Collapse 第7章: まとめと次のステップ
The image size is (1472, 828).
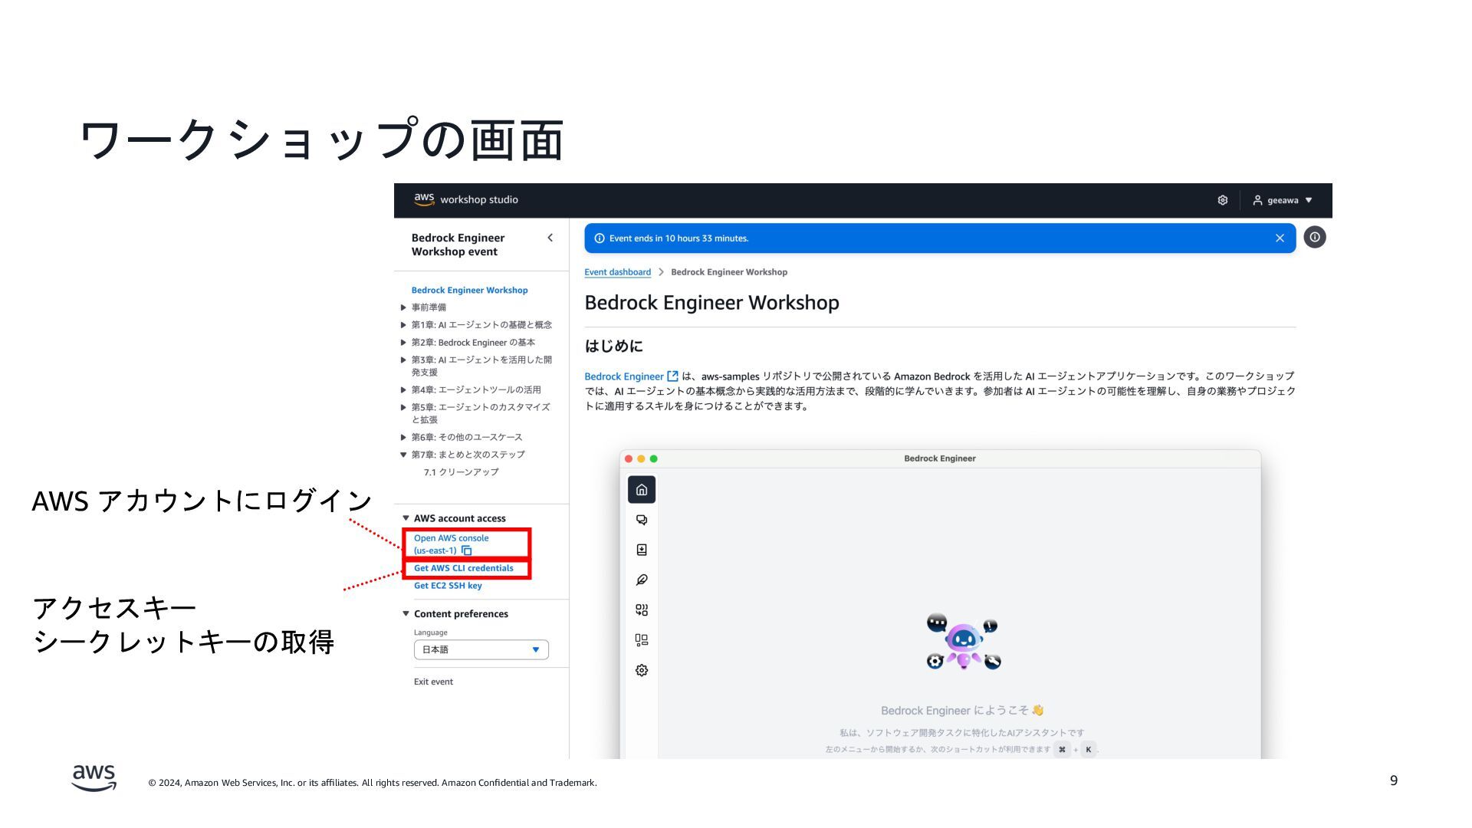[x=403, y=455]
